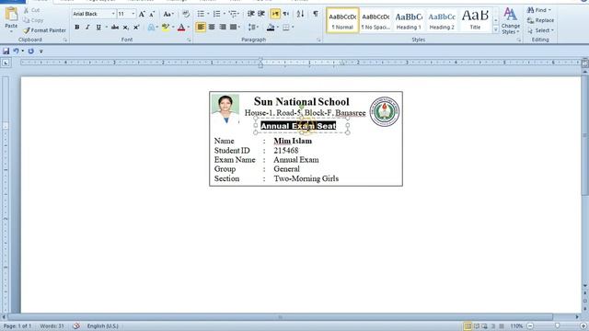589x331 pixels.
Task: Copy the selection to clipboard
Action: [33, 20]
